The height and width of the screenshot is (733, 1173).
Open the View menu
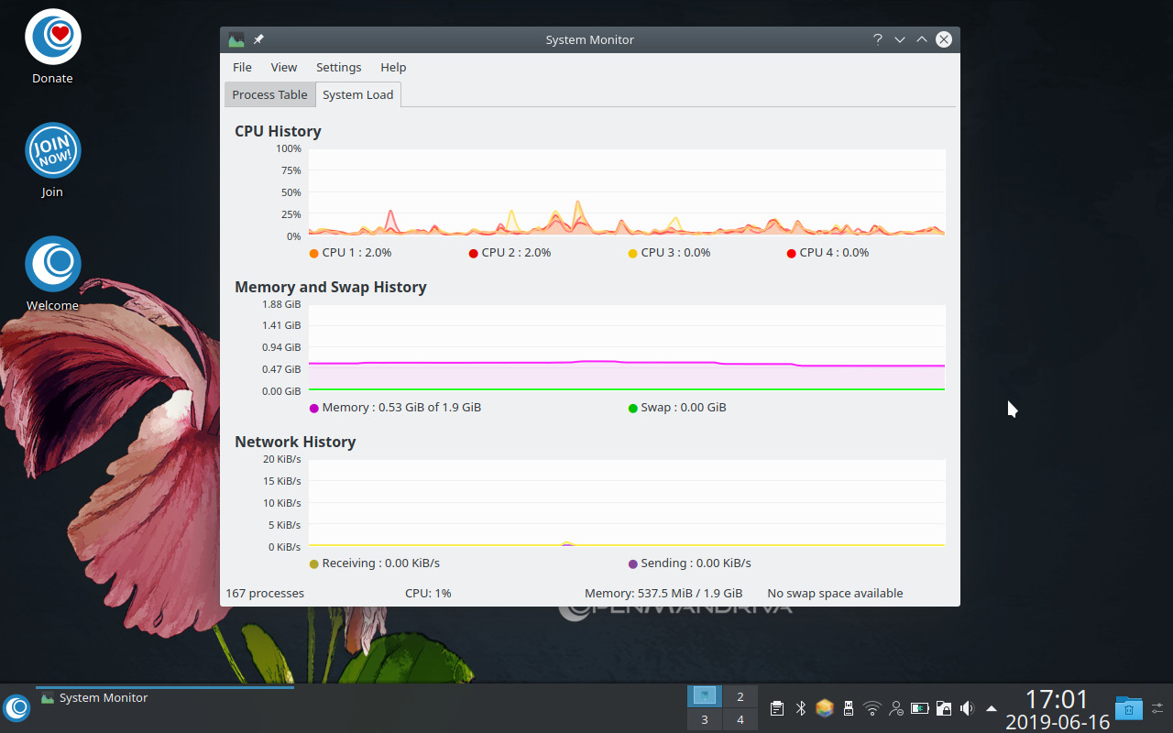[x=284, y=67]
